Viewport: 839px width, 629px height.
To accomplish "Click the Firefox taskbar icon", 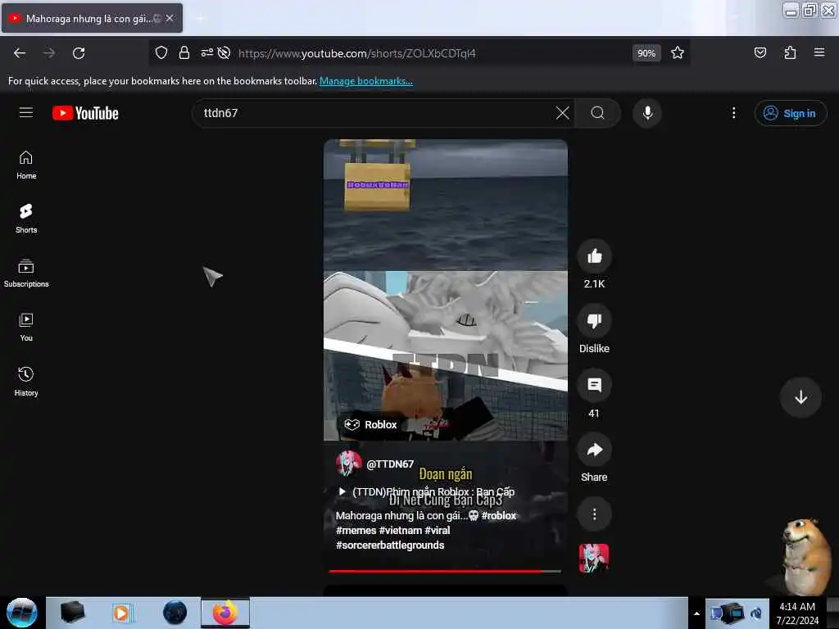I will point(225,613).
